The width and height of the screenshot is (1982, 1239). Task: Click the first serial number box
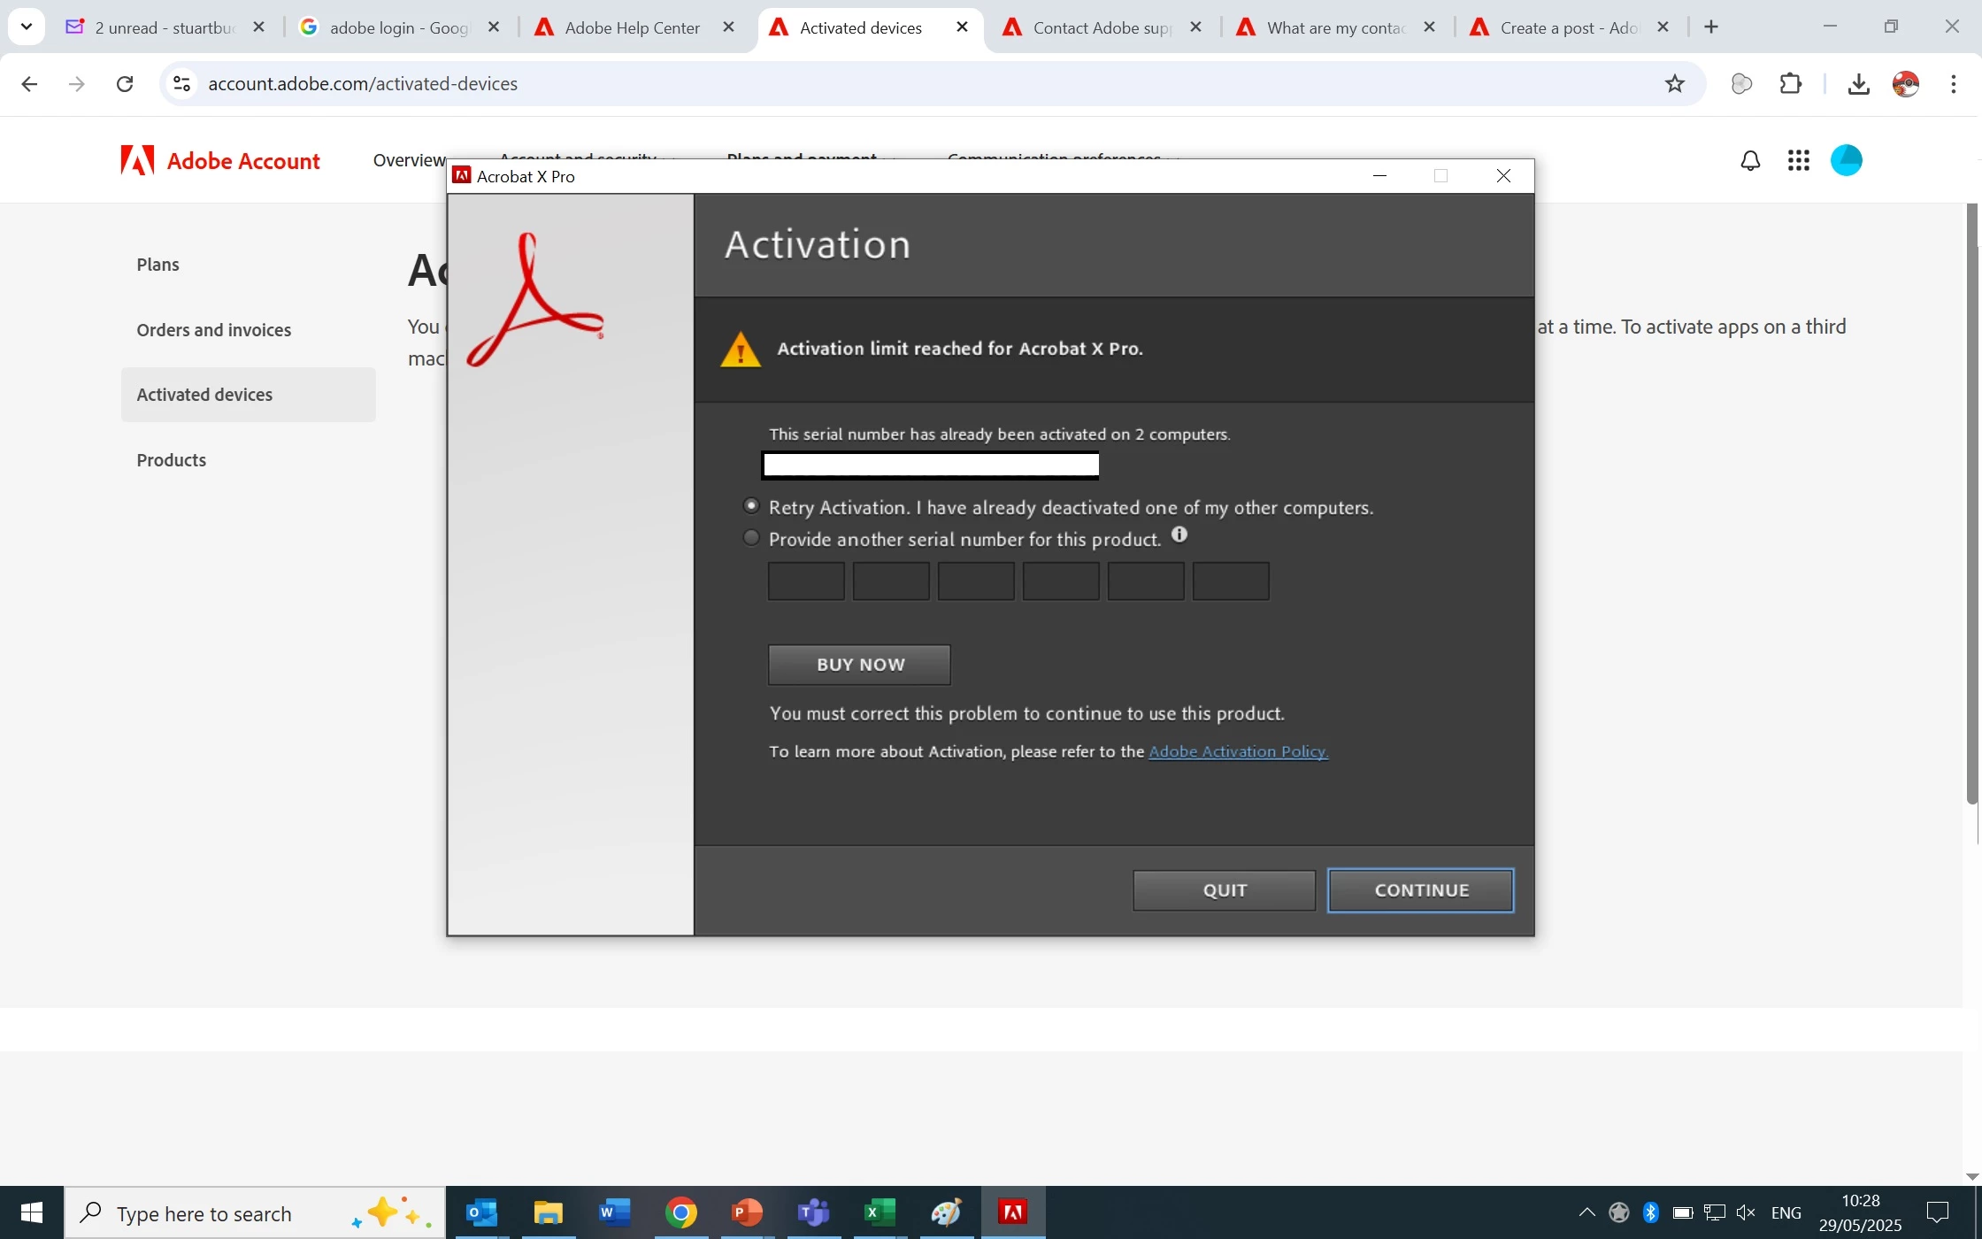(x=806, y=581)
